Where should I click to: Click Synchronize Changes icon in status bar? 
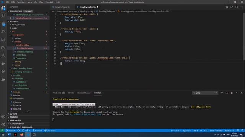pos(18,131)
